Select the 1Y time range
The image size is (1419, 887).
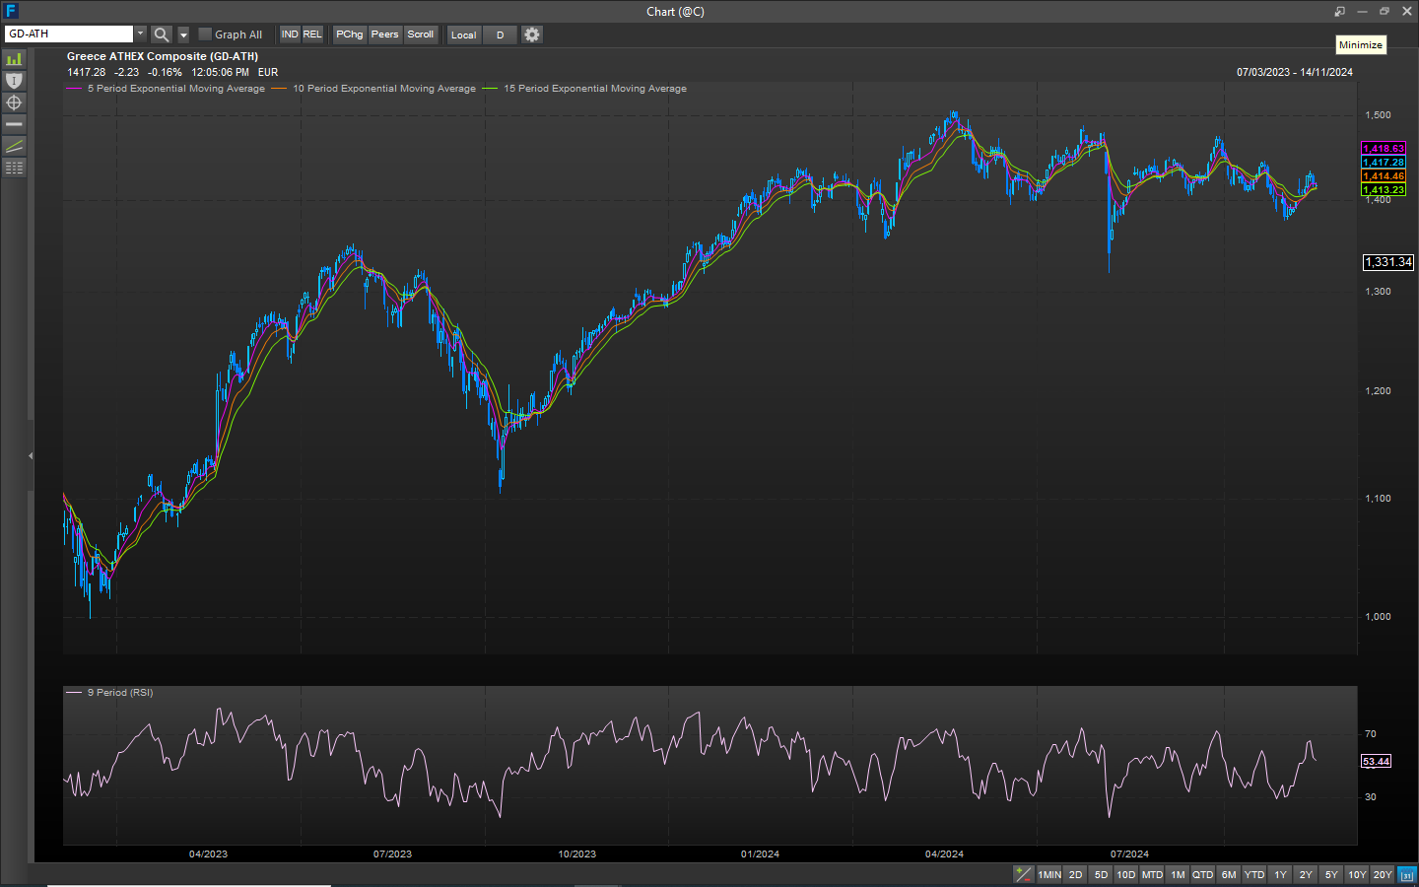(1280, 874)
